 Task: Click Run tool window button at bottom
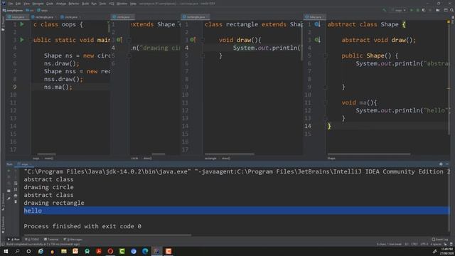[14, 240]
